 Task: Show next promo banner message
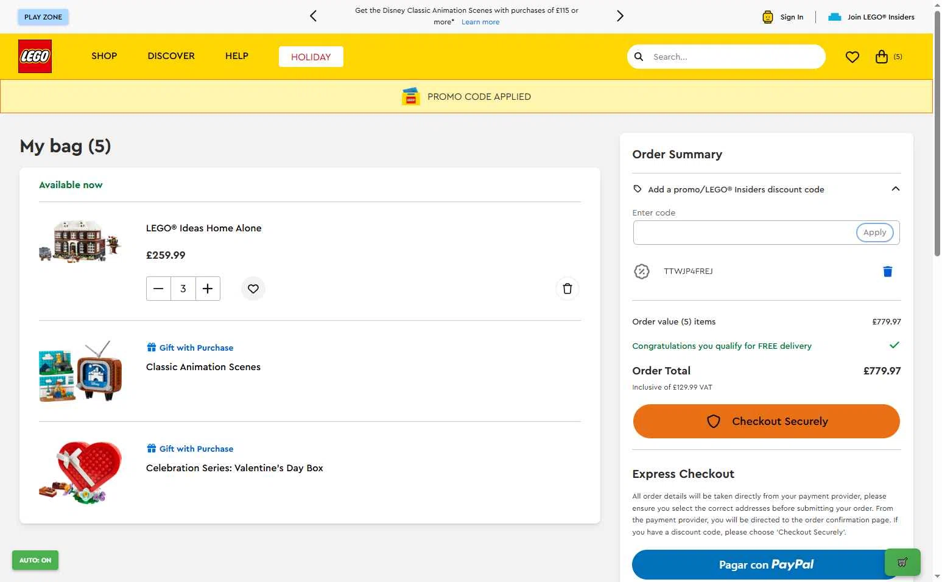coord(620,16)
